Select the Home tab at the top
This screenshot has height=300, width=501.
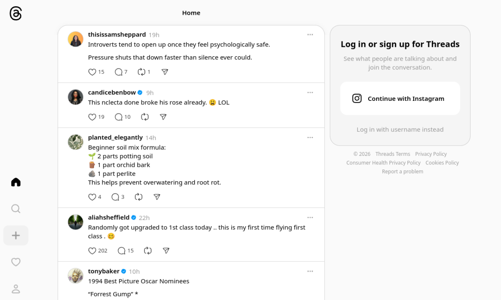click(191, 12)
